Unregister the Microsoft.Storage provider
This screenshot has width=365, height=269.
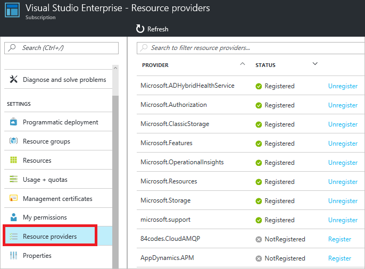pos(343,201)
